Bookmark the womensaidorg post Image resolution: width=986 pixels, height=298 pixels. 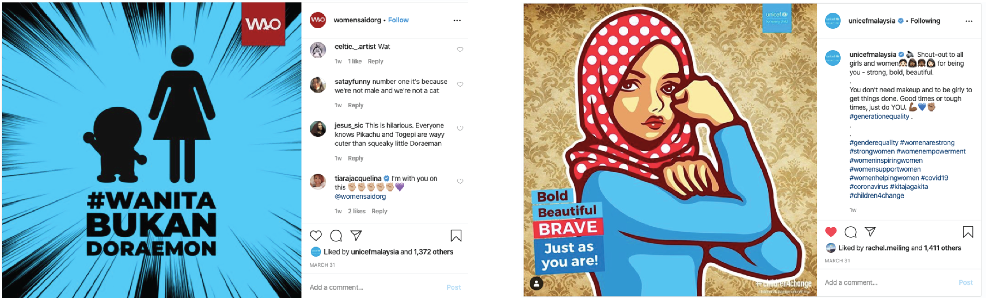456,236
